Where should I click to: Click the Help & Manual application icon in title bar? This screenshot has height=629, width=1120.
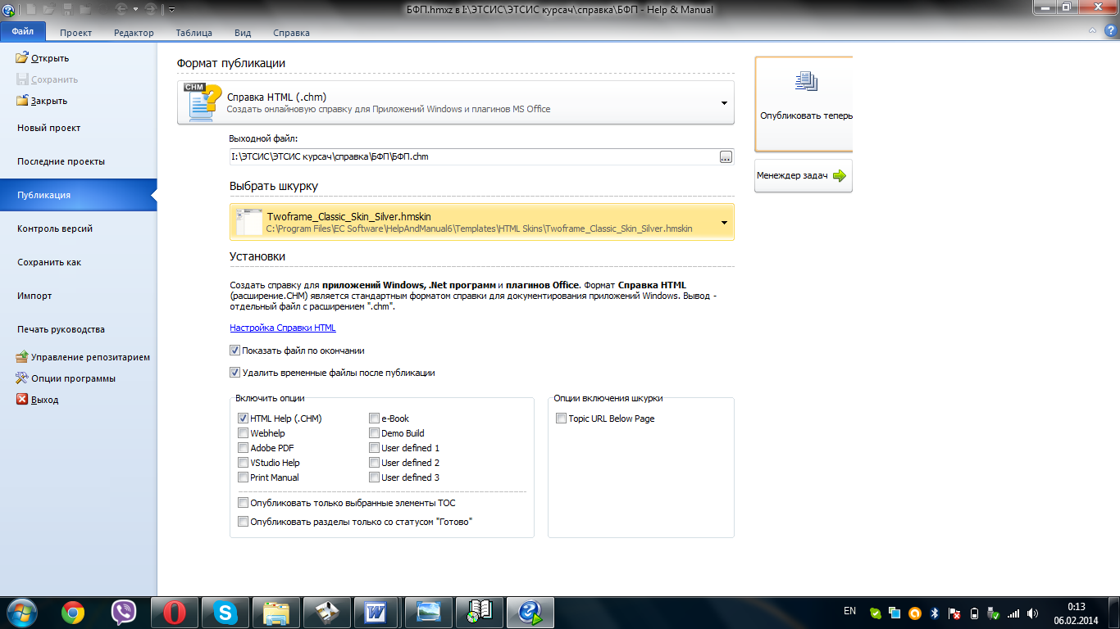[8, 9]
